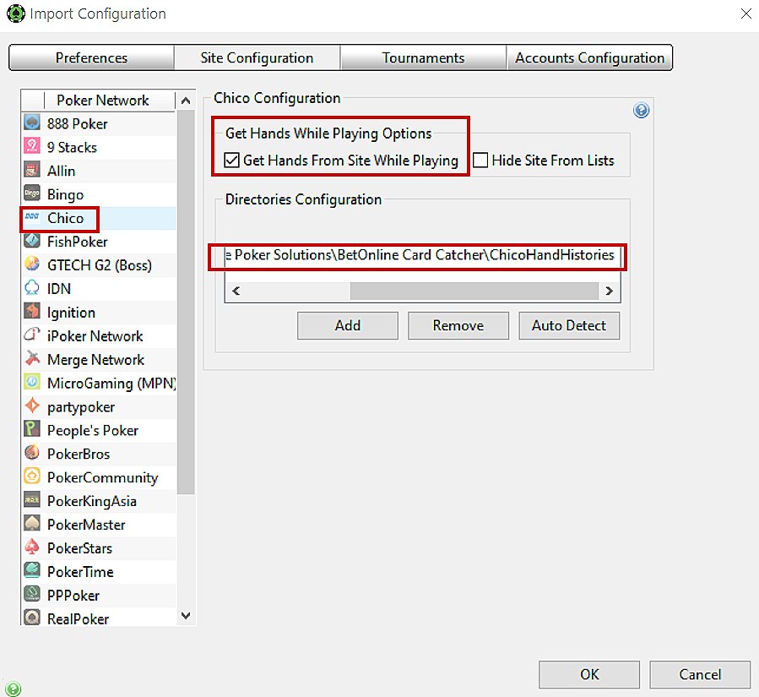
Task: Select the partypoker row label
Action: pyautogui.click(x=81, y=407)
